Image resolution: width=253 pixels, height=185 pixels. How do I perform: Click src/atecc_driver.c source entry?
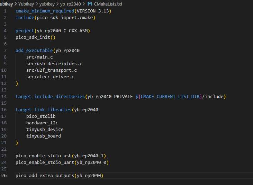50,77
